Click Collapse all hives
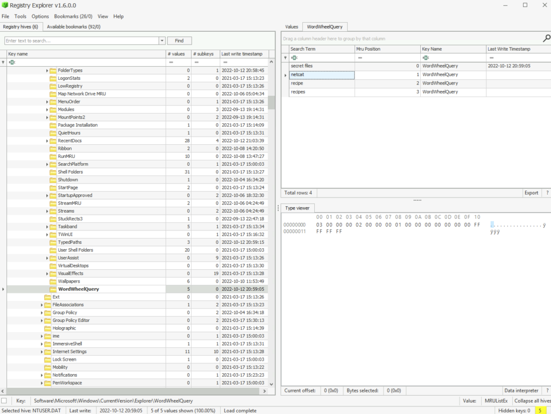The width and height of the screenshot is (551, 414). pos(532,401)
